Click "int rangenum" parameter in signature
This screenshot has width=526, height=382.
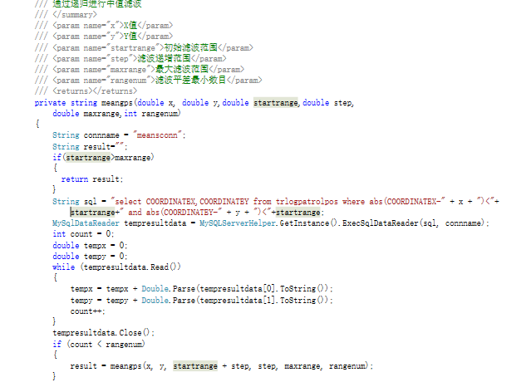point(152,114)
